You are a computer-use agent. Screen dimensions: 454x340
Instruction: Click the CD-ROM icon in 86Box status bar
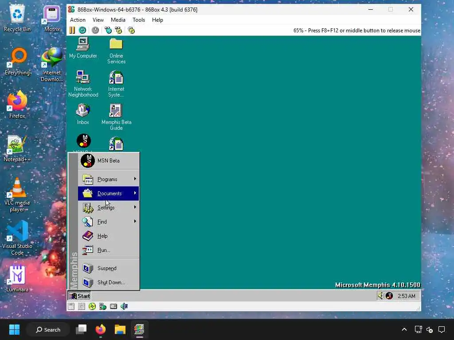pos(92,306)
